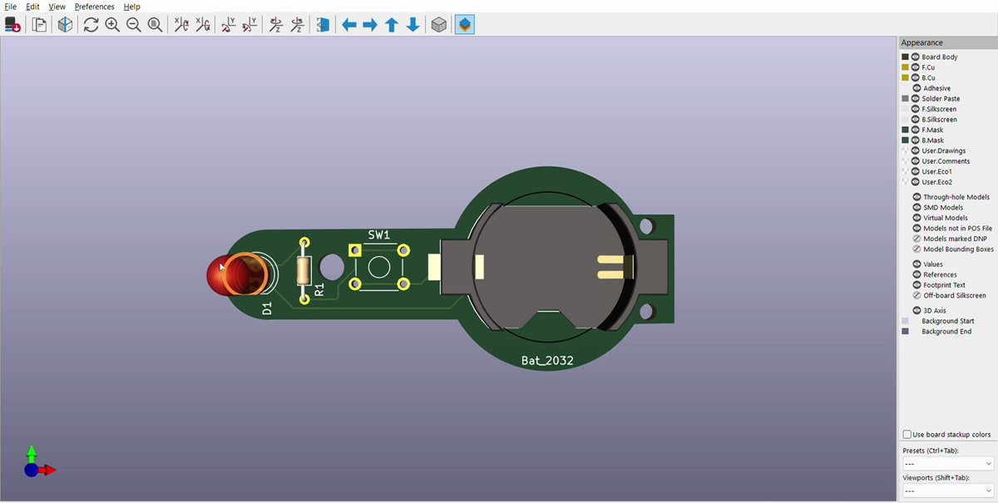Change Background End color swatch
The image size is (998, 503).
(905, 332)
